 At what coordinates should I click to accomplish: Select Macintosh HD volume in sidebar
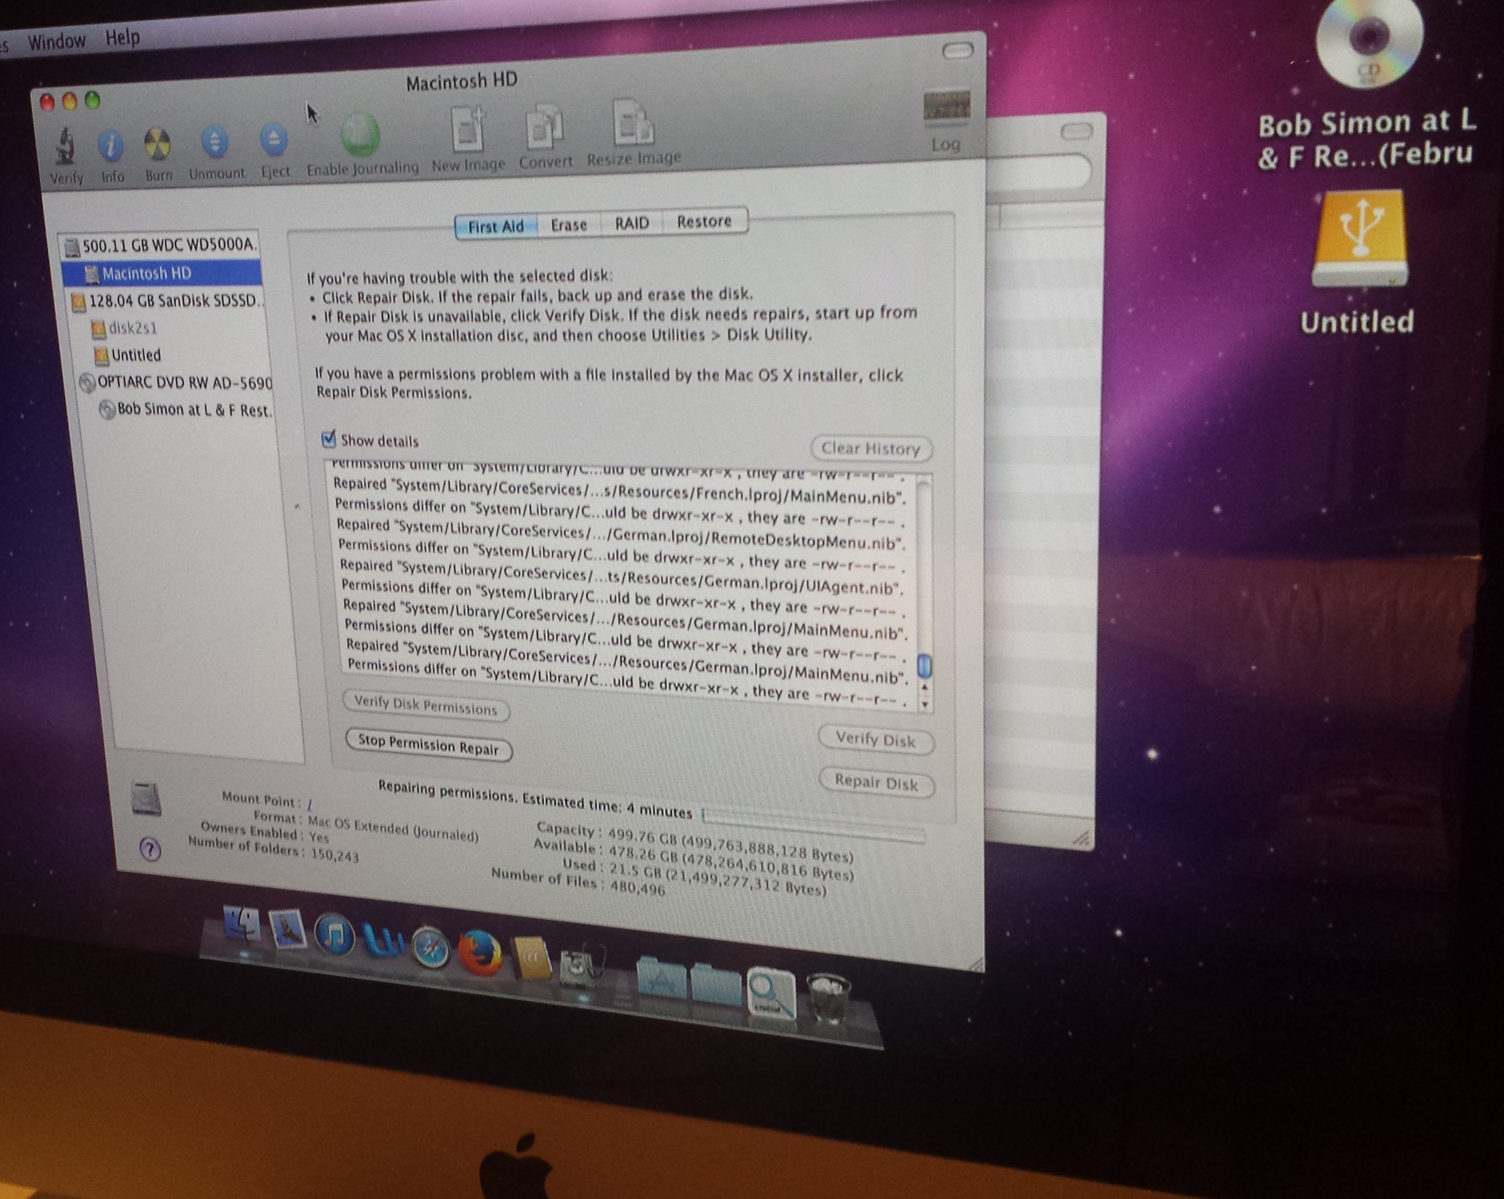[162, 273]
